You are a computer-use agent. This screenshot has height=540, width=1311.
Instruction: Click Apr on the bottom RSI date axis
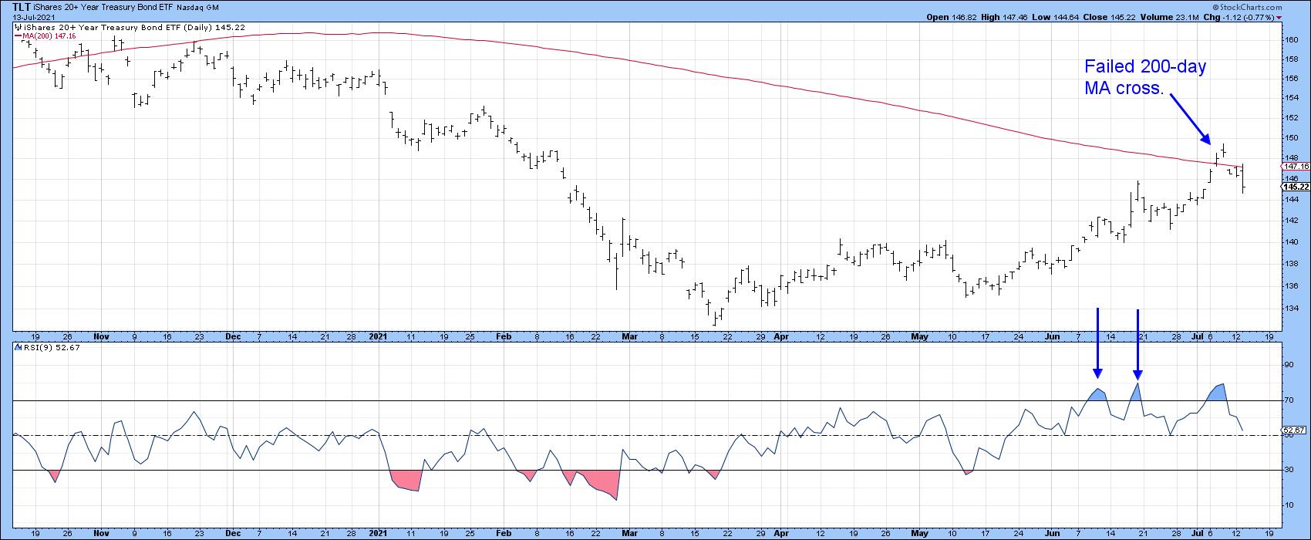(781, 533)
